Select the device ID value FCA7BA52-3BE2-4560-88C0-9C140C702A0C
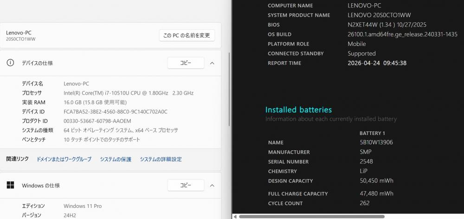The height and width of the screenshot is (219, 464). point(116,111)
